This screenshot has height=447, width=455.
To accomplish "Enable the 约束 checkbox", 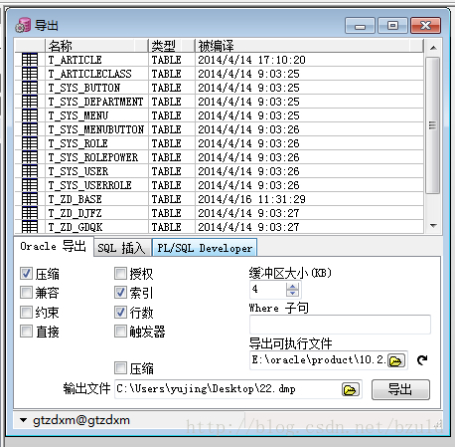I will [26, 312].
